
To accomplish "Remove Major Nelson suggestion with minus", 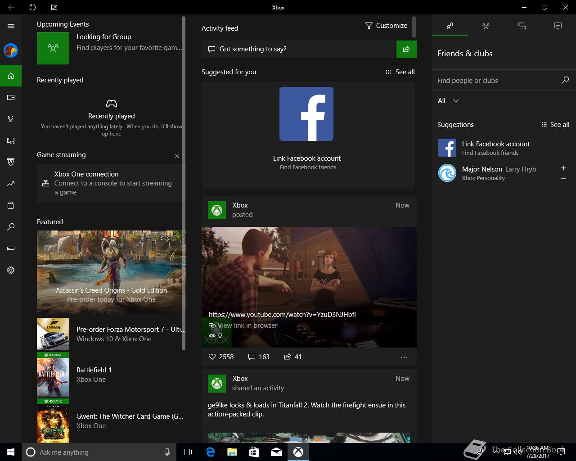I will point(563,179).
